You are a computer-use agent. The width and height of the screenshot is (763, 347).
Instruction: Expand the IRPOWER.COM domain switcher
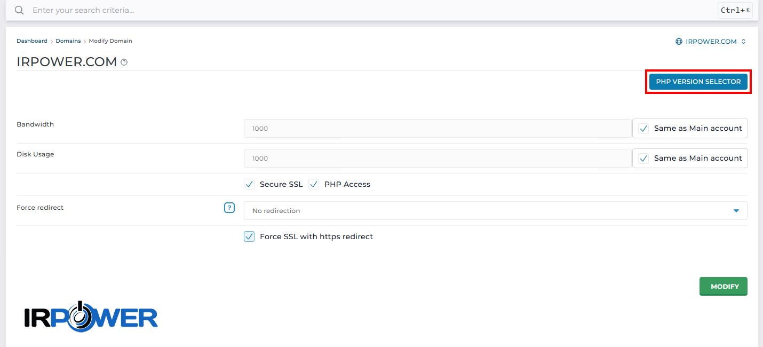pyautogui.click(x=711, y=41)
